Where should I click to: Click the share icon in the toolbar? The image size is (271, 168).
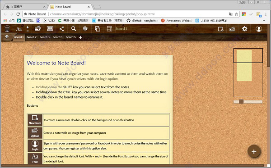tap(62, 29)
